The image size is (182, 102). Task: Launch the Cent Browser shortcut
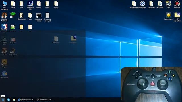tap(4, 75)
